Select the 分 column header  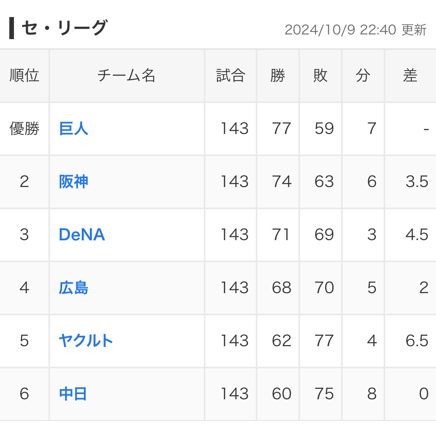click(363, 76)
